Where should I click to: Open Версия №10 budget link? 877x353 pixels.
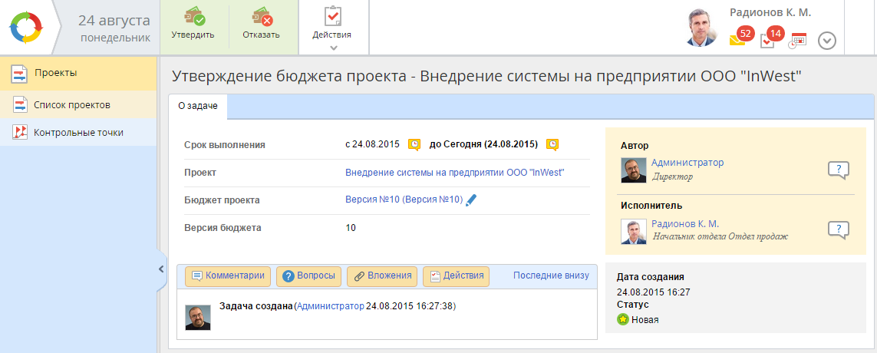click(x=404, y=200)
